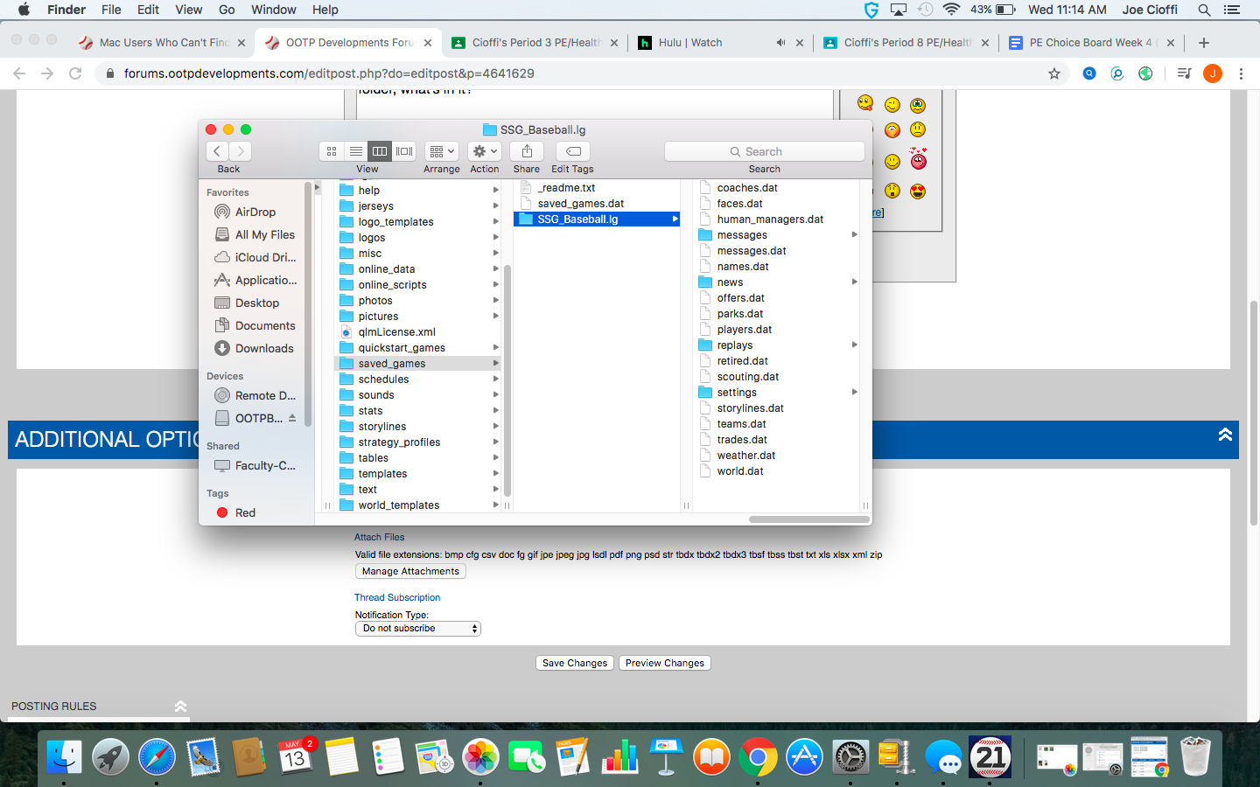Open the Arrange dropdown in Finder
1260x787 pixels.
click(442, 151)
